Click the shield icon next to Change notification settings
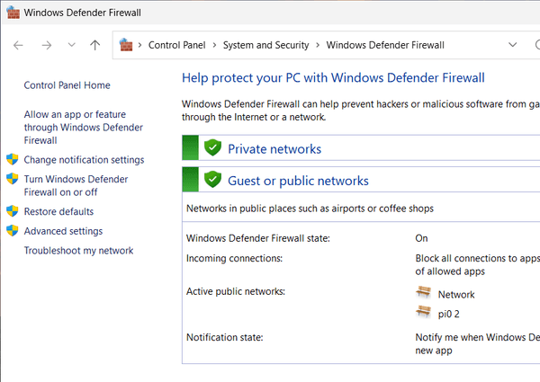The height and width of the screenshot is (382, 540). [x=13, y=160]
